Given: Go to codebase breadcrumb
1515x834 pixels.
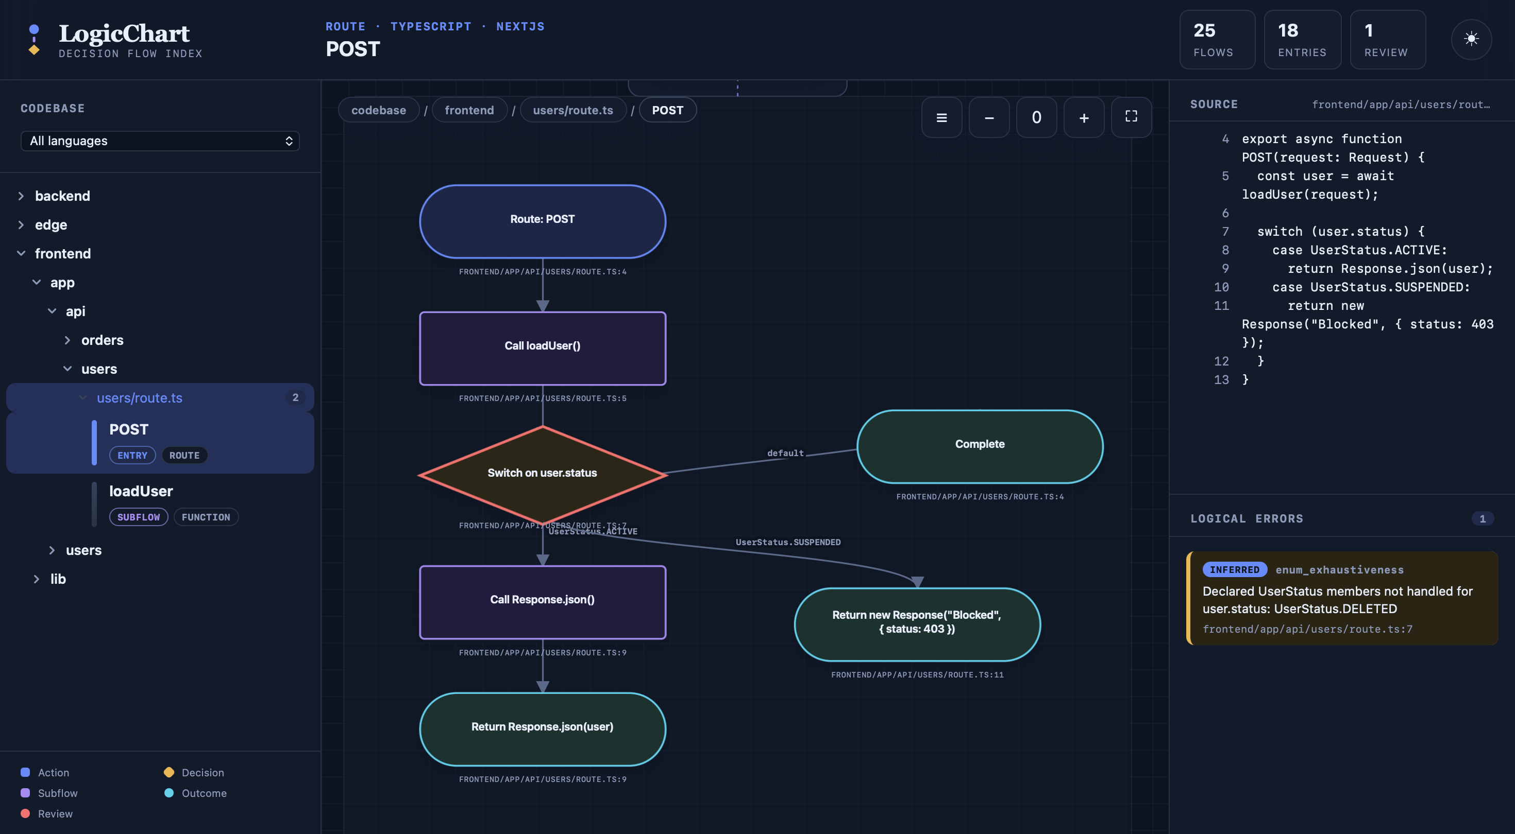Looking at the screenshot, I should (x=379, y=110).
